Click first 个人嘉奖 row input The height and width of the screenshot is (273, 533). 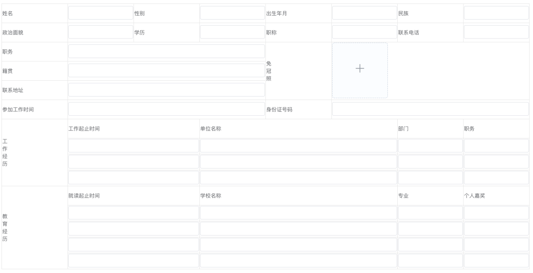(496, 212)
